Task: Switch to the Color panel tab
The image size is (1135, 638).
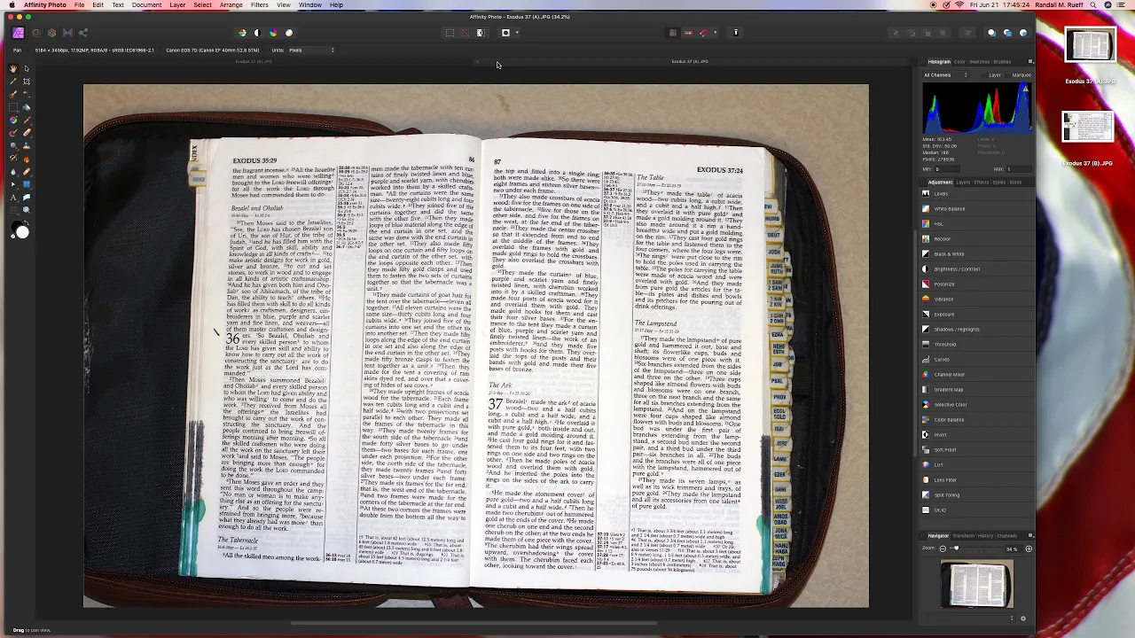Action: (959, 62)
